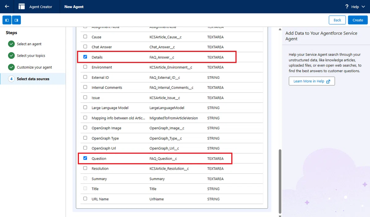Click the KCSArticle_Issue__c cell
The width and height of the screenshot is (370, 217).
coord(165,98)
